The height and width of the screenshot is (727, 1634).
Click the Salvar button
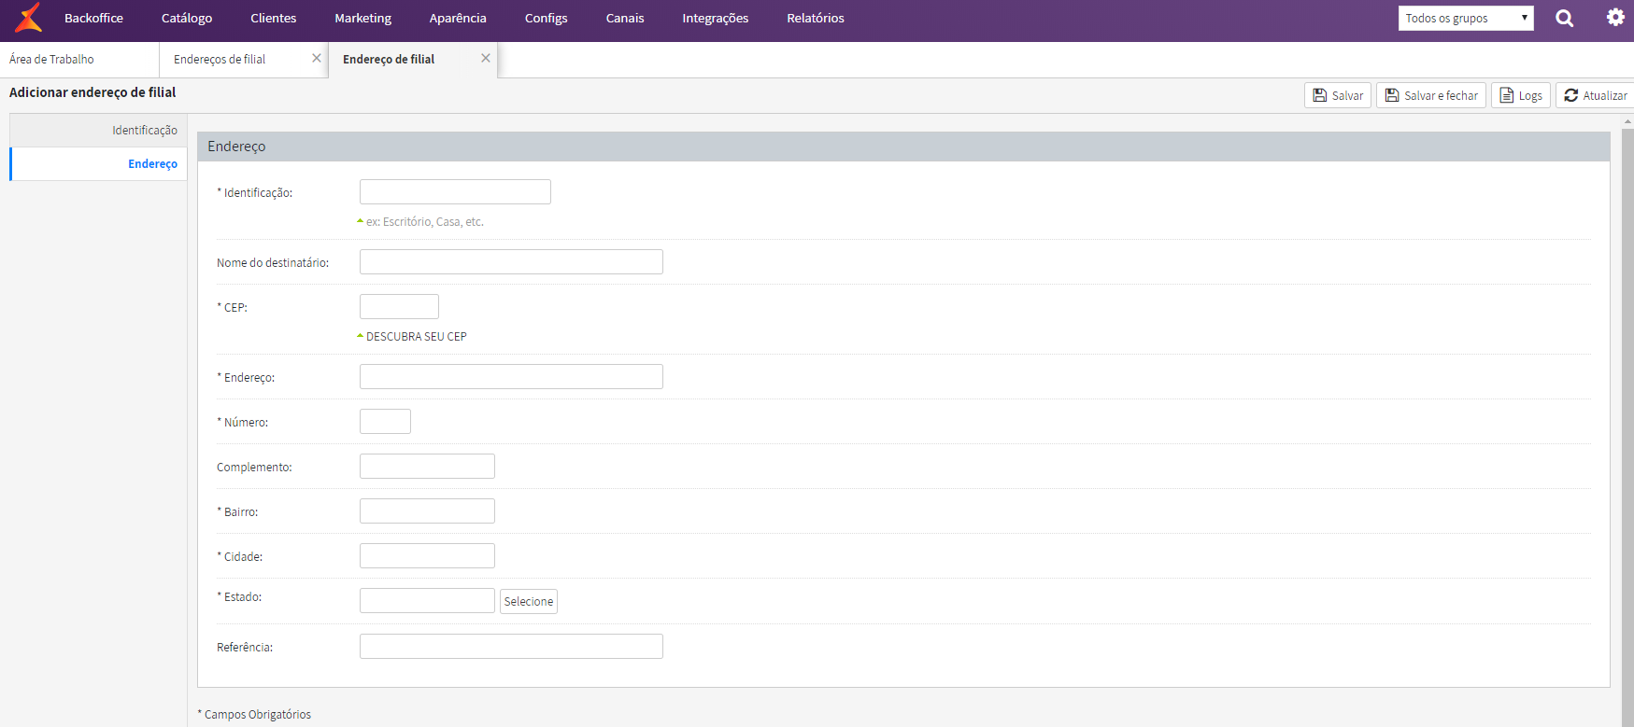click(1338, 95)
